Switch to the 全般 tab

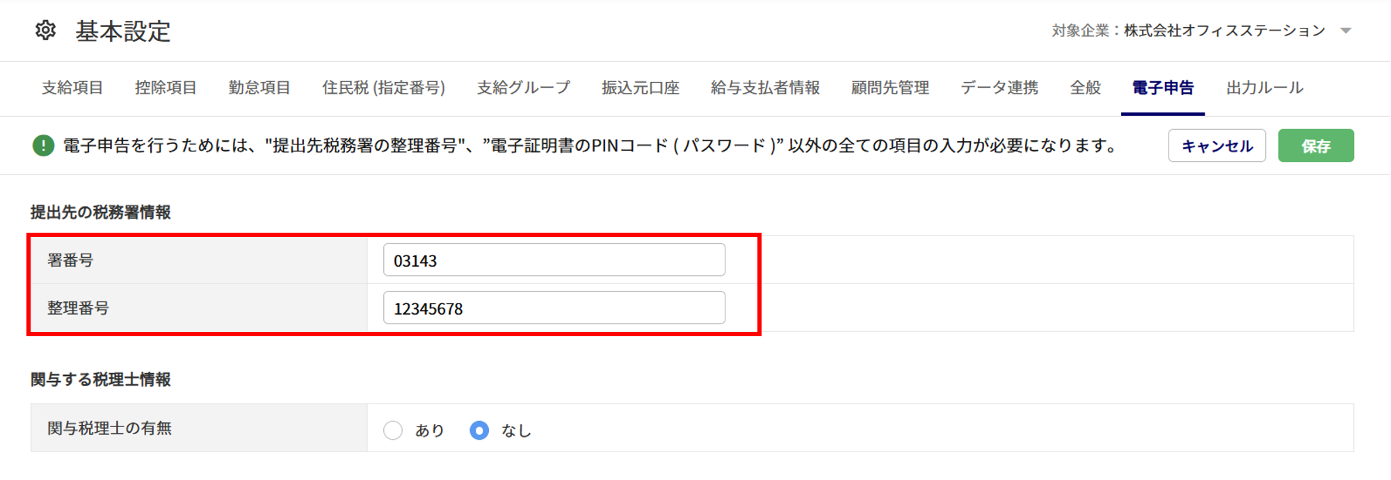pos(1085,88)
